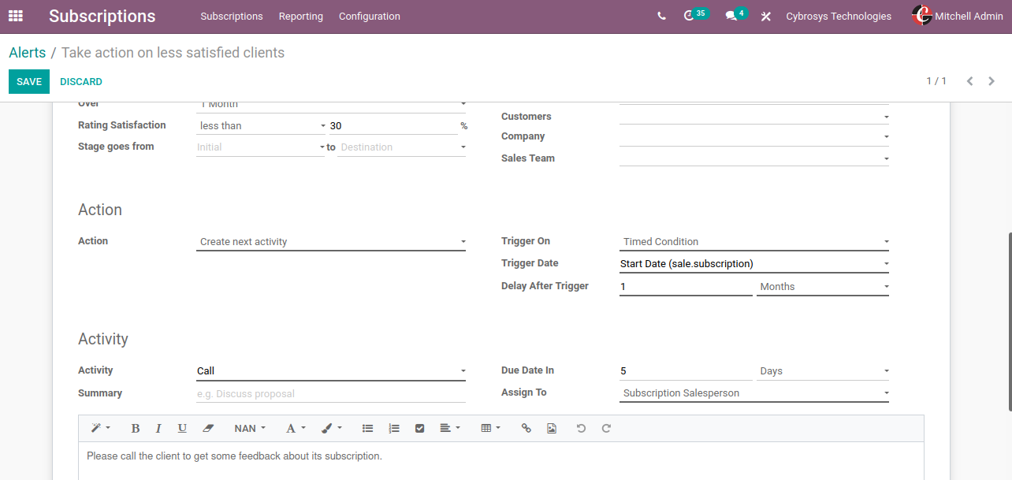Open the apps grid menu
Viewport: 1012px width, 480px height.
click(16, 16)
